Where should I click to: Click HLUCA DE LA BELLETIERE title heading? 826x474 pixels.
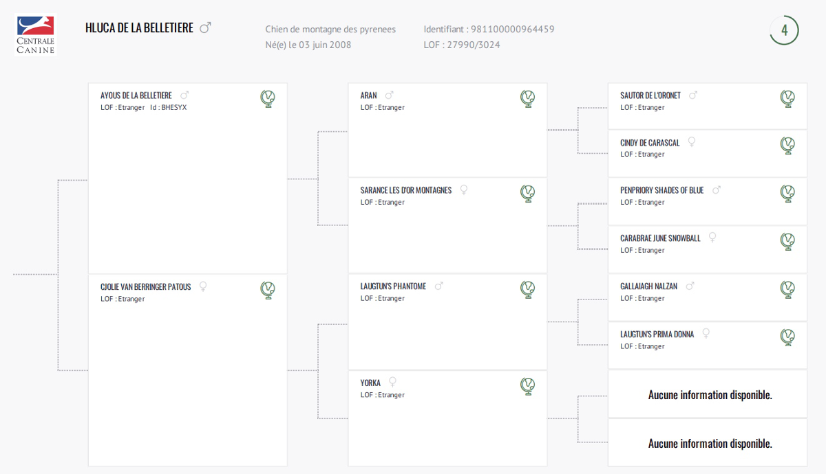139,28
